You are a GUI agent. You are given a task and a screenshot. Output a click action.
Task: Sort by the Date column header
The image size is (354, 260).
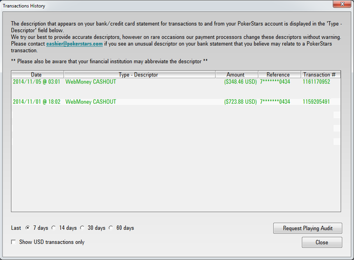[37, 74]
